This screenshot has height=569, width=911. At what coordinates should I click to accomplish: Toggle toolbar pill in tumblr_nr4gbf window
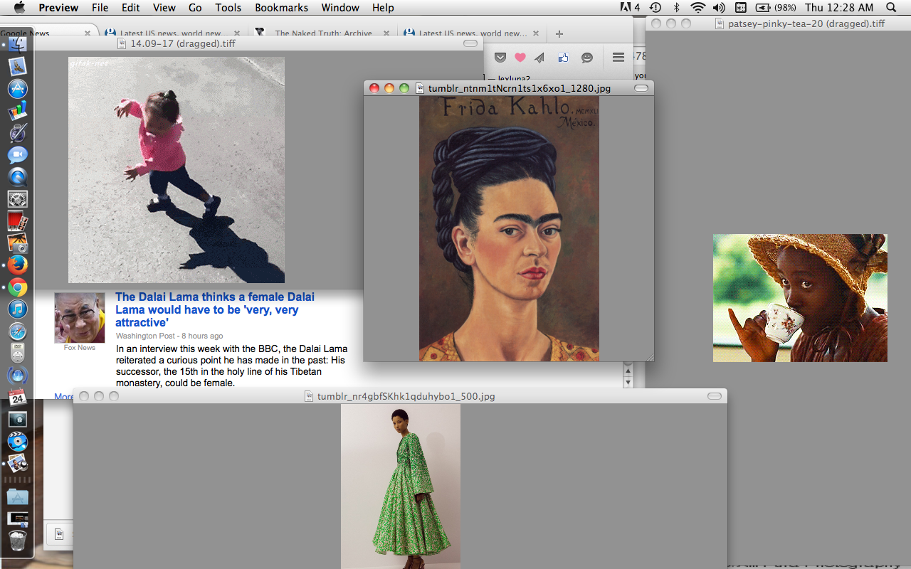tap(715, 396)
